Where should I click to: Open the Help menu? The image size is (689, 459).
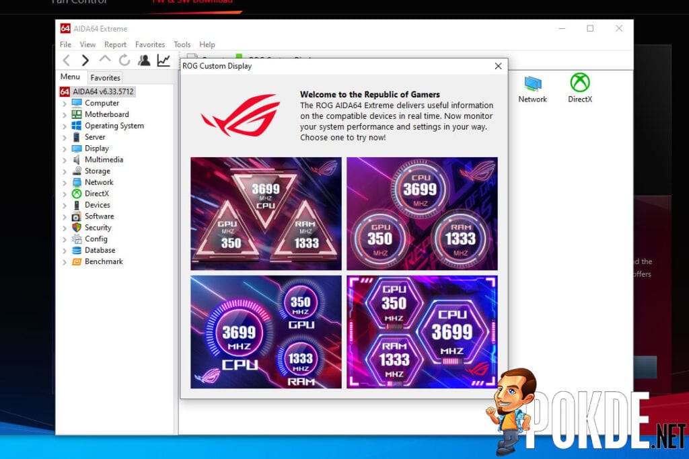[x=207, y=44]
